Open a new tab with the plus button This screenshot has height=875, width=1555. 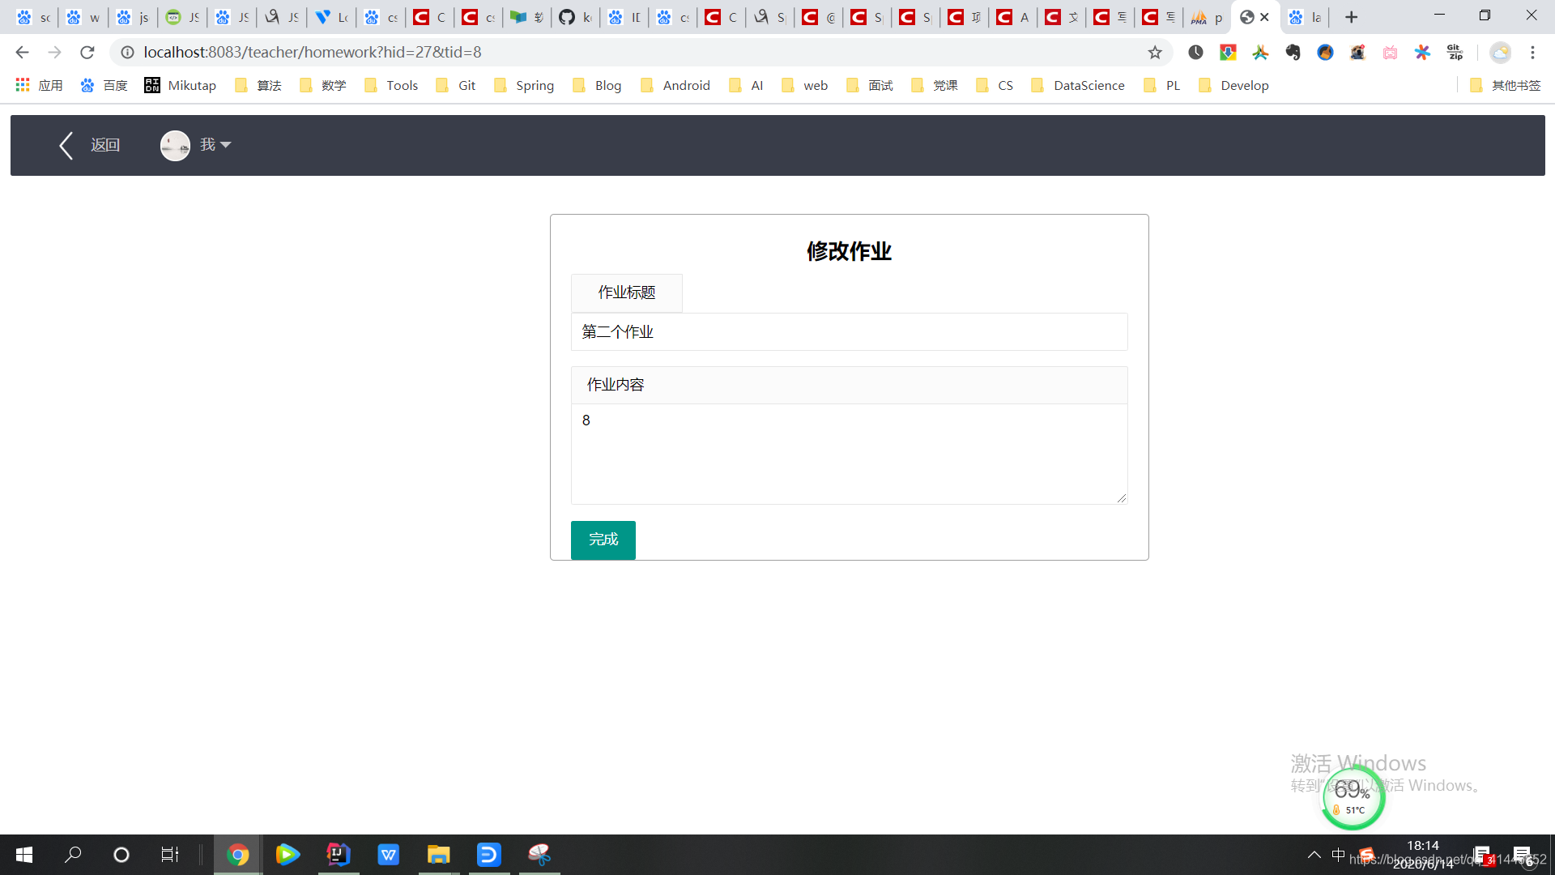click(1351, 16)
